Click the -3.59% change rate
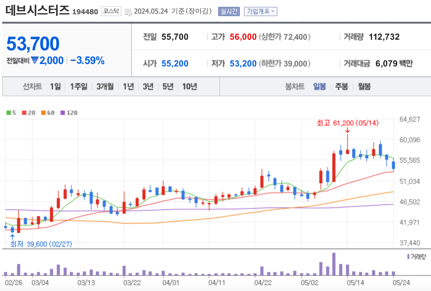This screenshot has width=431, height=291. (87, 60)
